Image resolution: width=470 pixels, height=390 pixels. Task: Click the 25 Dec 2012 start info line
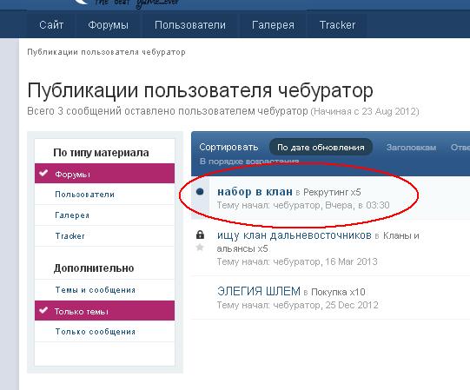298,305
